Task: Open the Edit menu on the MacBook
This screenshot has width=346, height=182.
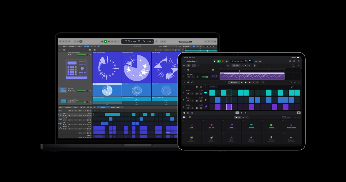Action: point(64,46)
